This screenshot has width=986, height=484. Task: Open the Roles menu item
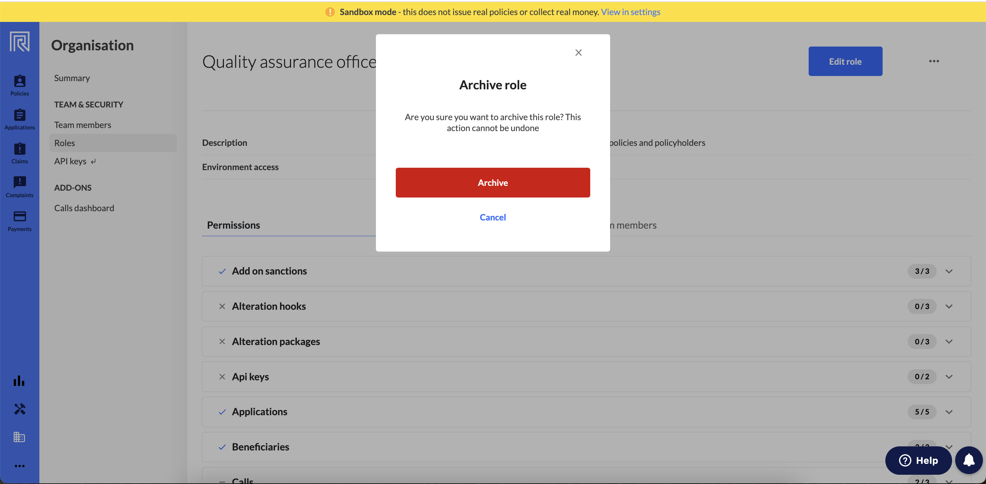65,143
